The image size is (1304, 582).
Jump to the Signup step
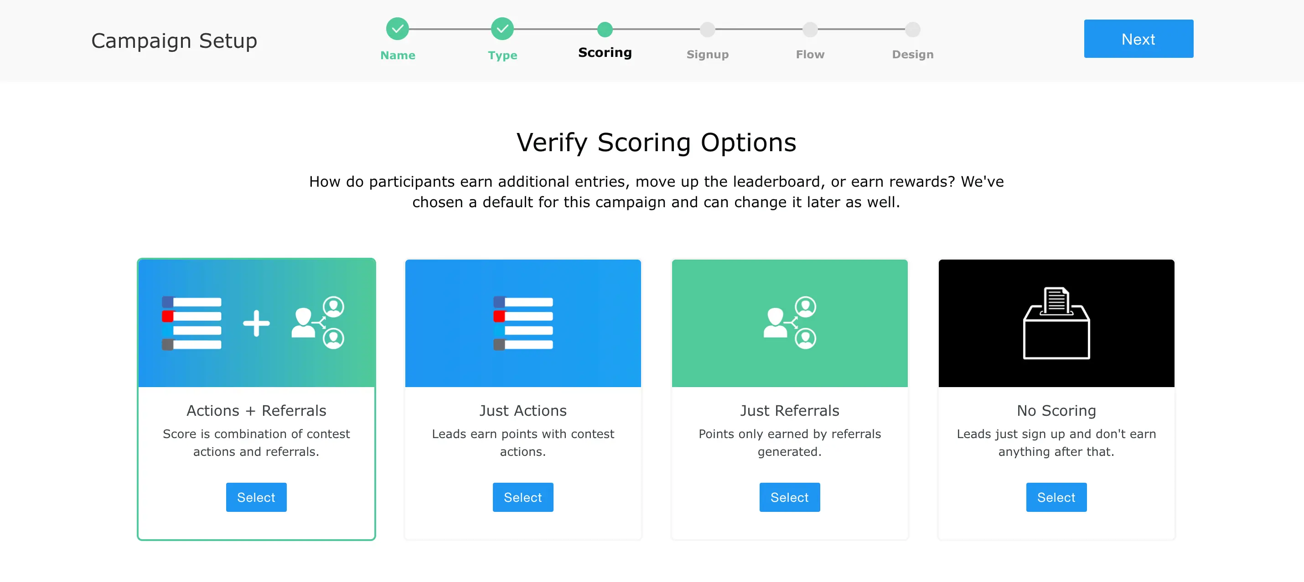[x=707, y=30]
